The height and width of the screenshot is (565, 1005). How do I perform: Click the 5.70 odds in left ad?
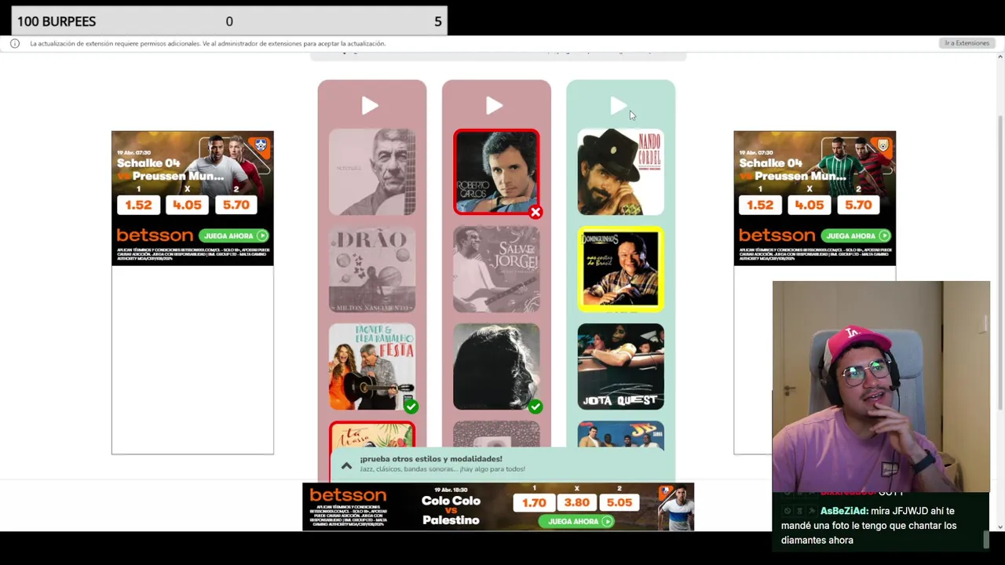[236, 205]
